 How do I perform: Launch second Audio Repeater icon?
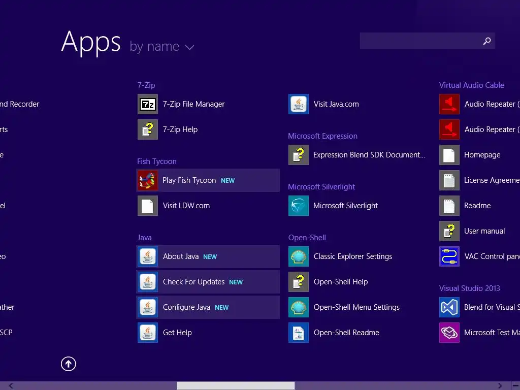coord(449,129)
